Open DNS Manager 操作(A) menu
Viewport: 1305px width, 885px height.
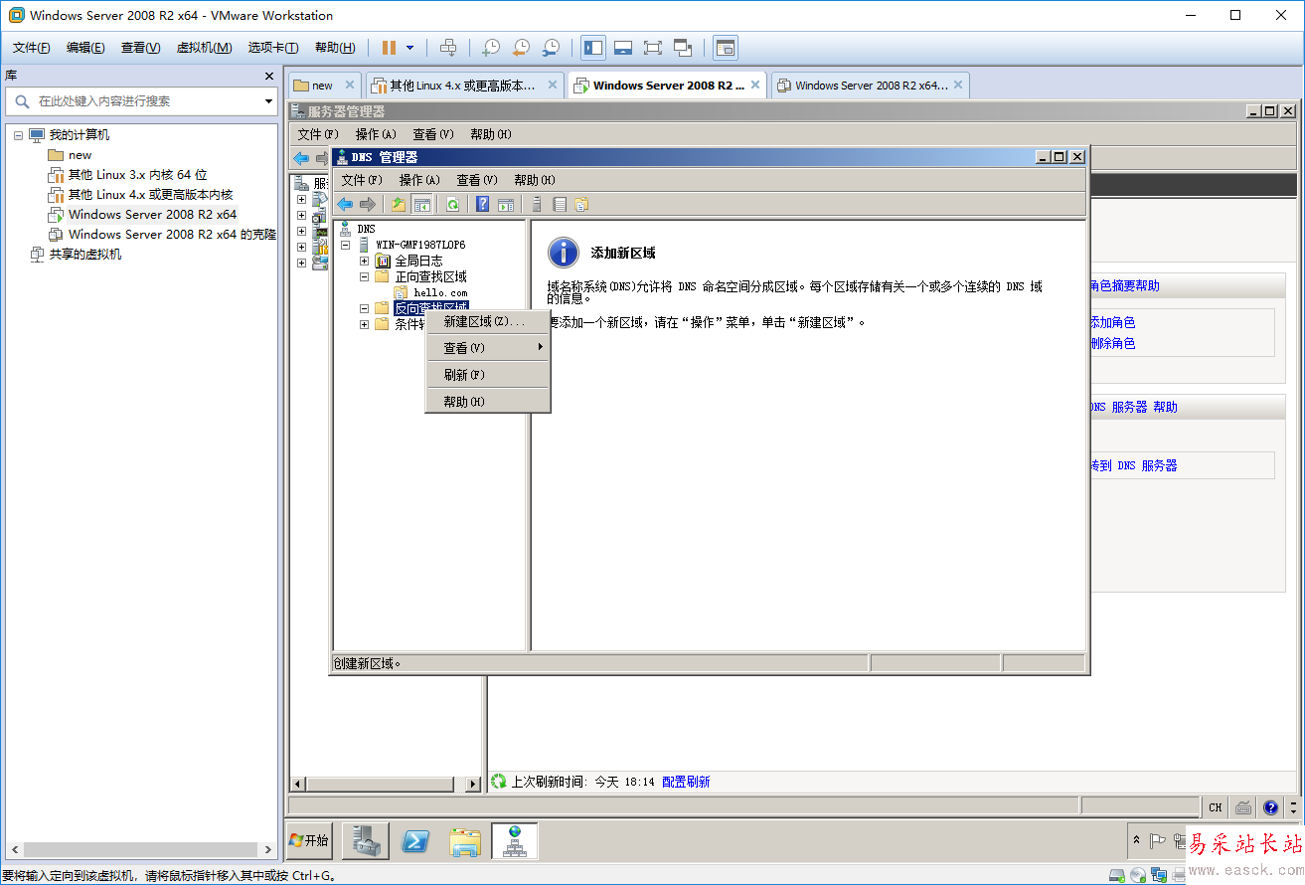[x=419, y=180]
